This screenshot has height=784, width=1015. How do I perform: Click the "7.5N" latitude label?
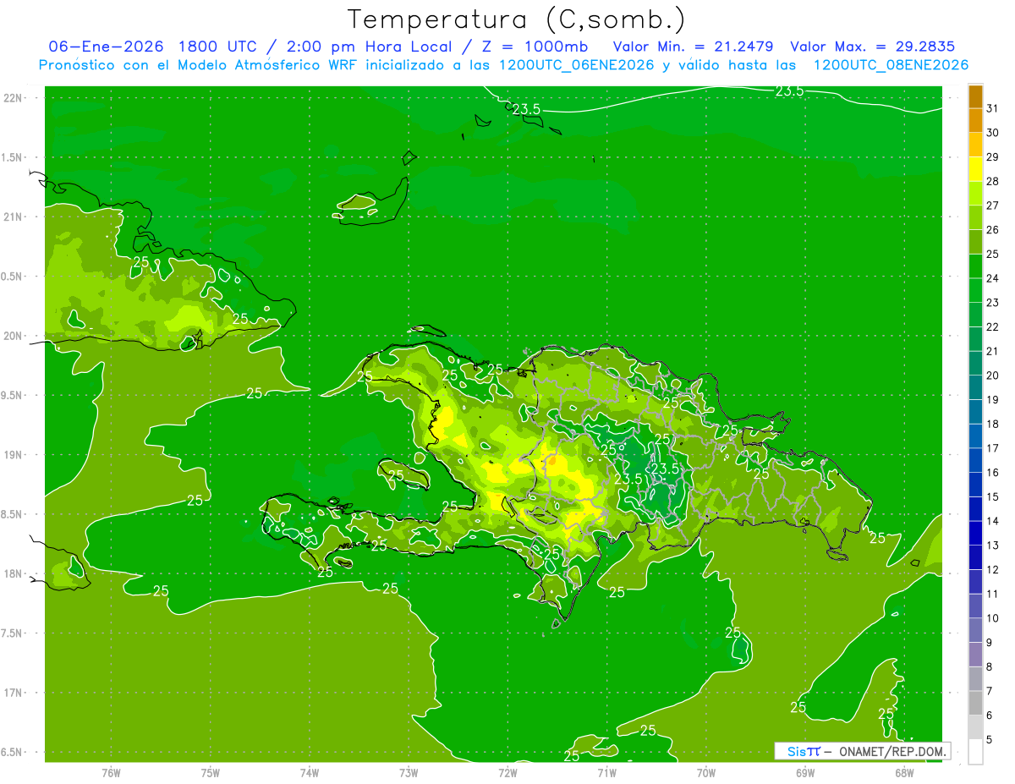[12, 633]
